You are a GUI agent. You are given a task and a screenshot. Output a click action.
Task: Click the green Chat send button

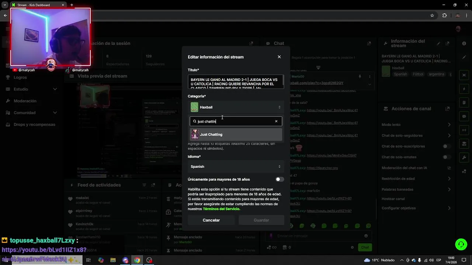tap(365, 247)
